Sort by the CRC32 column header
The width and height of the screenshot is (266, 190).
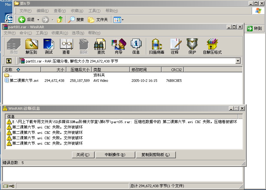pos(173,70)
